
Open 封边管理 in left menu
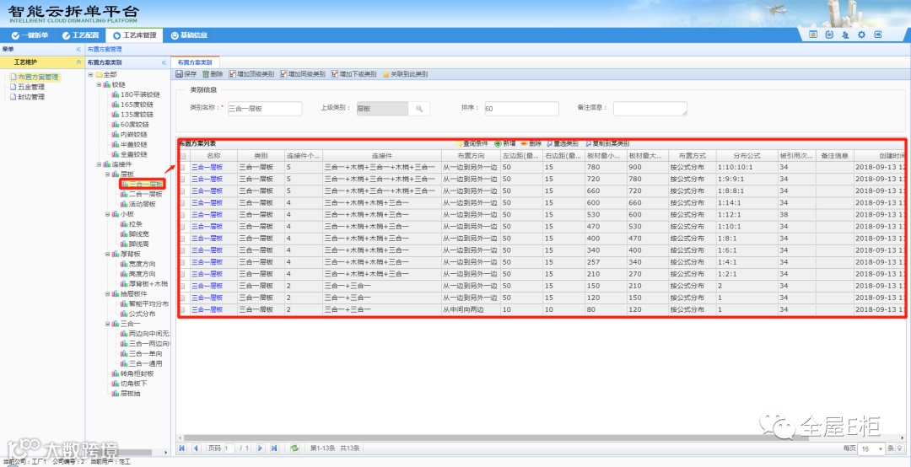click(27, 97)
